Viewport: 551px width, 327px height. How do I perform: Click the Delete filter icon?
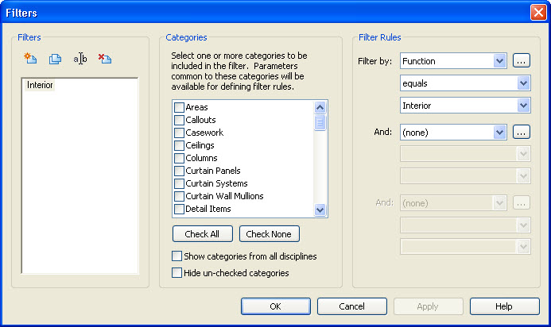[x=105, y=58]
